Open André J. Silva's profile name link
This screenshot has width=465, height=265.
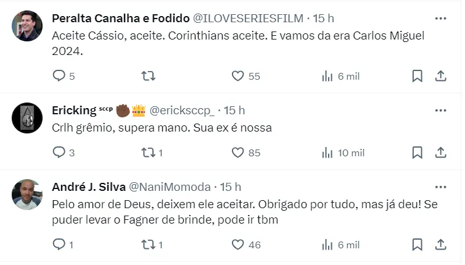88,187
